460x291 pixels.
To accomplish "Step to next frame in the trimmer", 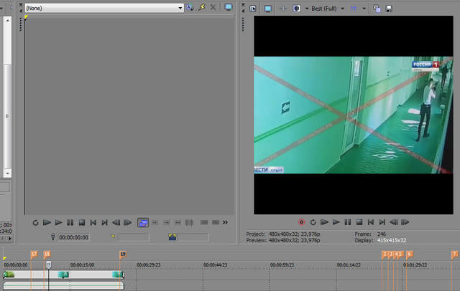I will tap(127, 223).
